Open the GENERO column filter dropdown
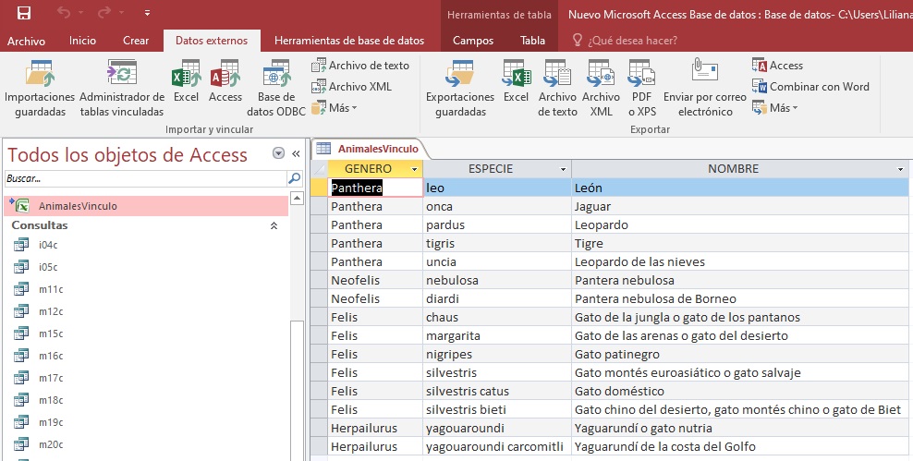Screen dimensions: 913x461 click(x=415, y=169)
